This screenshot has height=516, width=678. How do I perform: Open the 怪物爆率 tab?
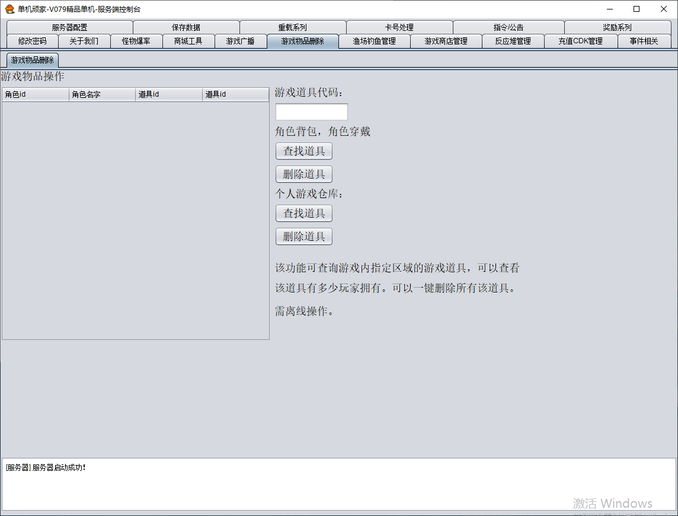136,41
